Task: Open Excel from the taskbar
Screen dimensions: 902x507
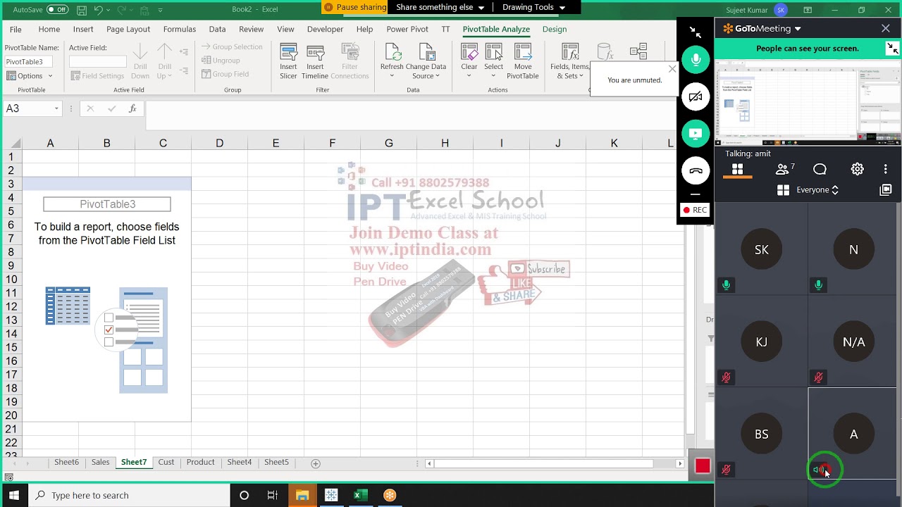Action: (x=360, y=495)
